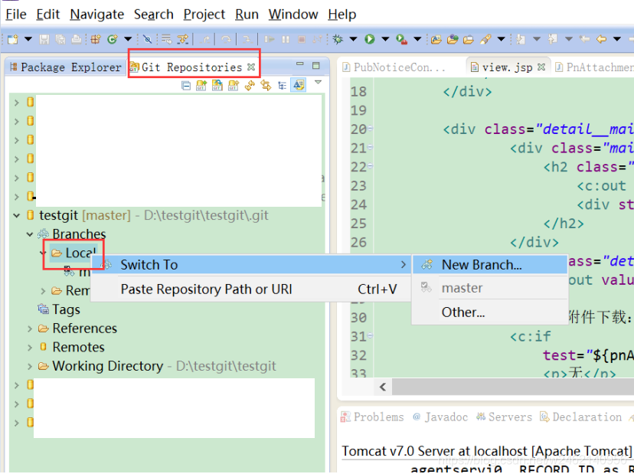Select the Tags tree item

[x=59, y=310]
